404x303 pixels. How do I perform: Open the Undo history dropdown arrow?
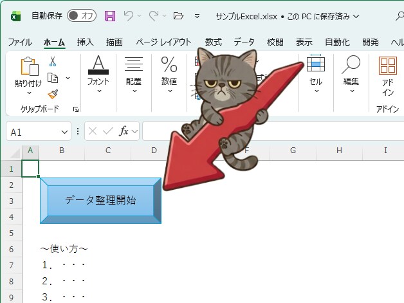tap(140, 16)
